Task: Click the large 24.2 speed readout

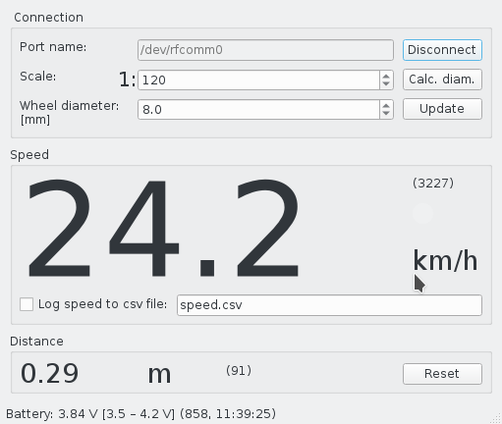Action: (163, 228)
